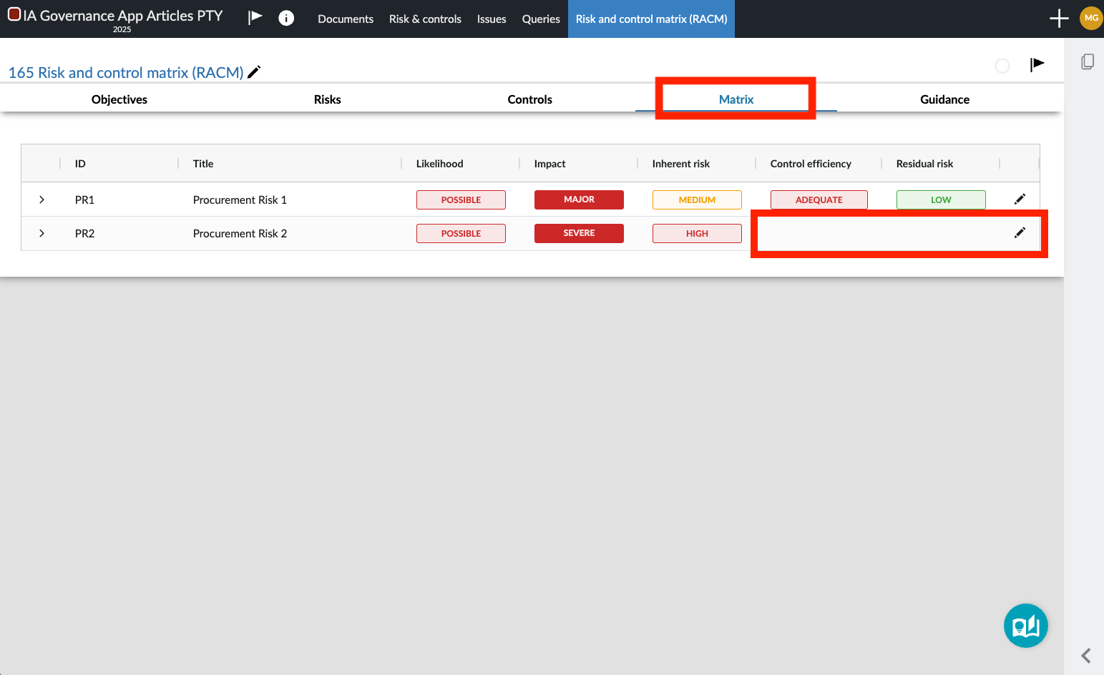Click the flag icon beside the status circle
The height and width of the screenshot is (675, 1104).
click(1037, 65)
